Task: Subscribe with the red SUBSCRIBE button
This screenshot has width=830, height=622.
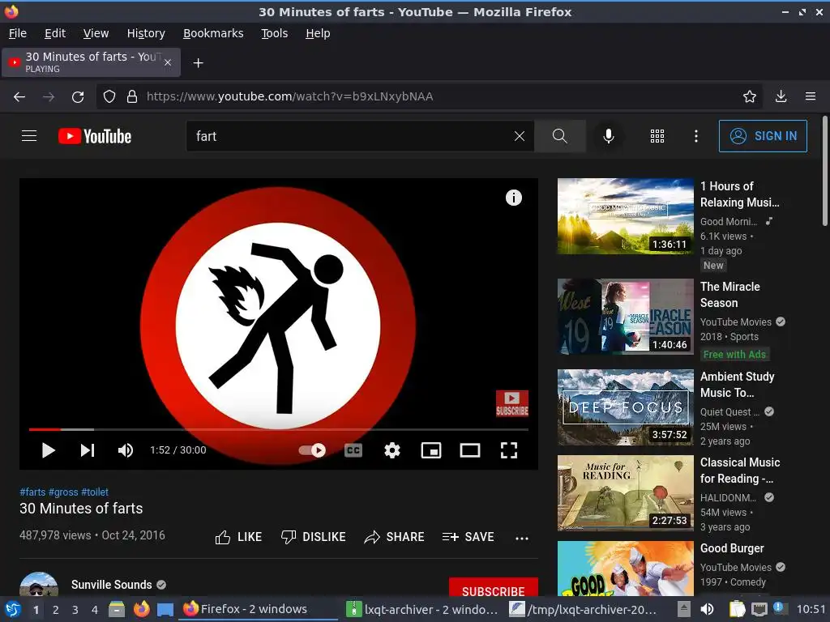Action: [x=494, y=588]
